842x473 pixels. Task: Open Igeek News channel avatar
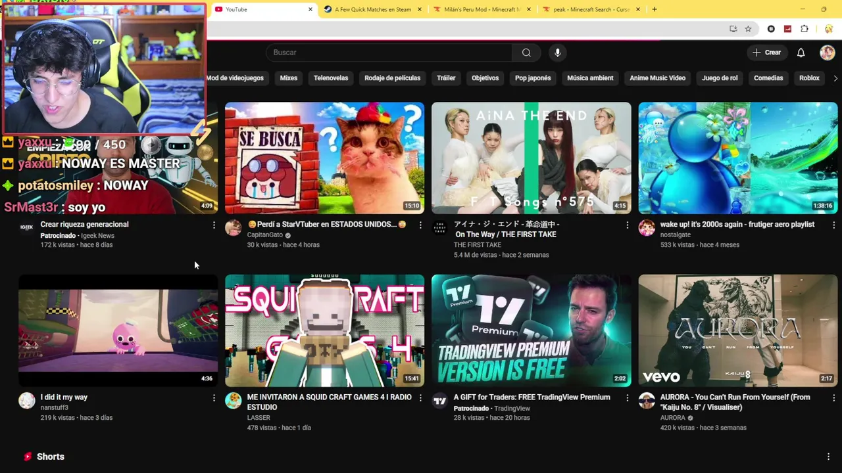click(27, 228)
